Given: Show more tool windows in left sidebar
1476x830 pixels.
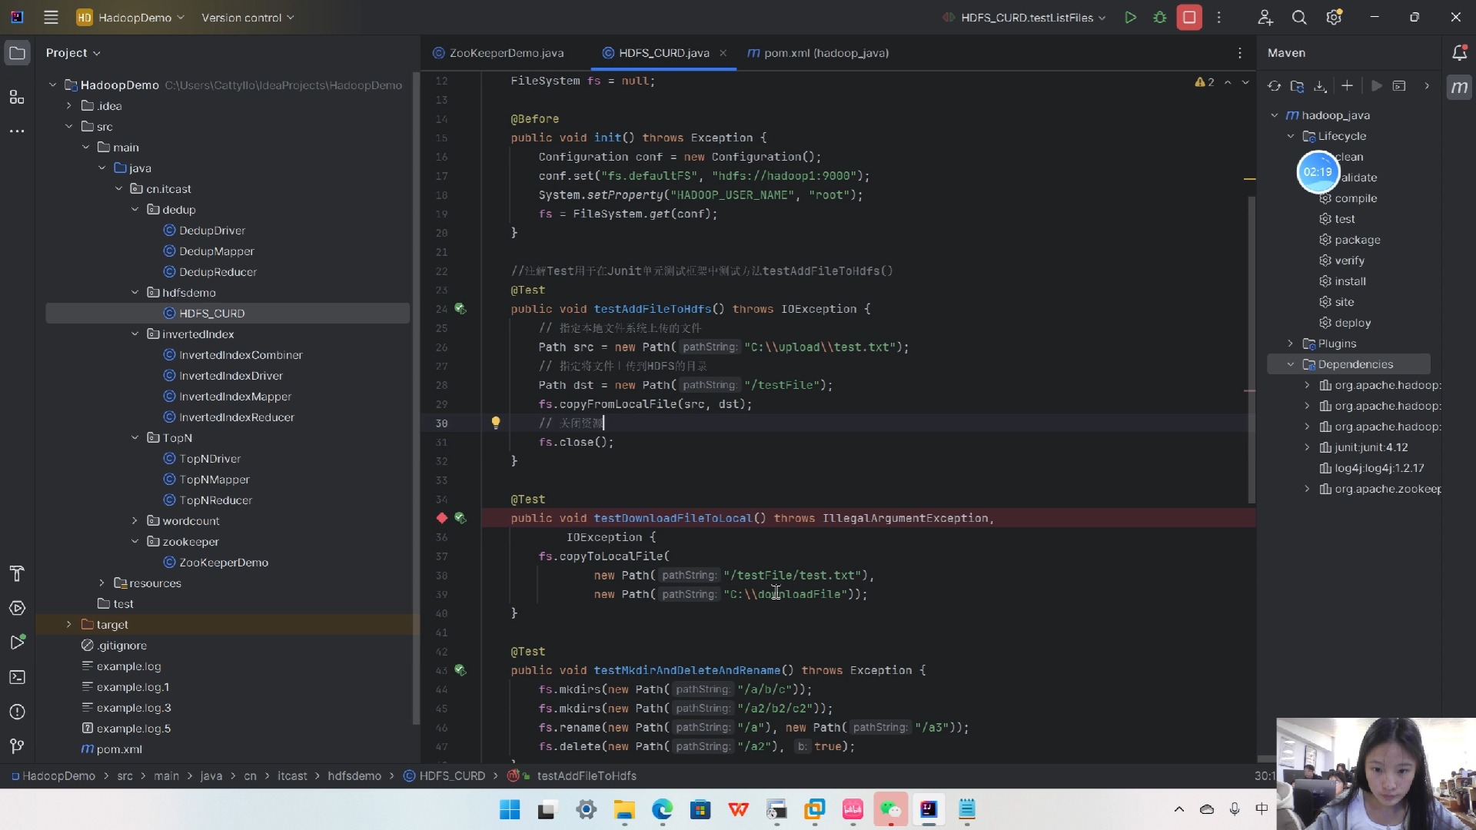Looking at the screenshot, I should (x=17, y=131).
